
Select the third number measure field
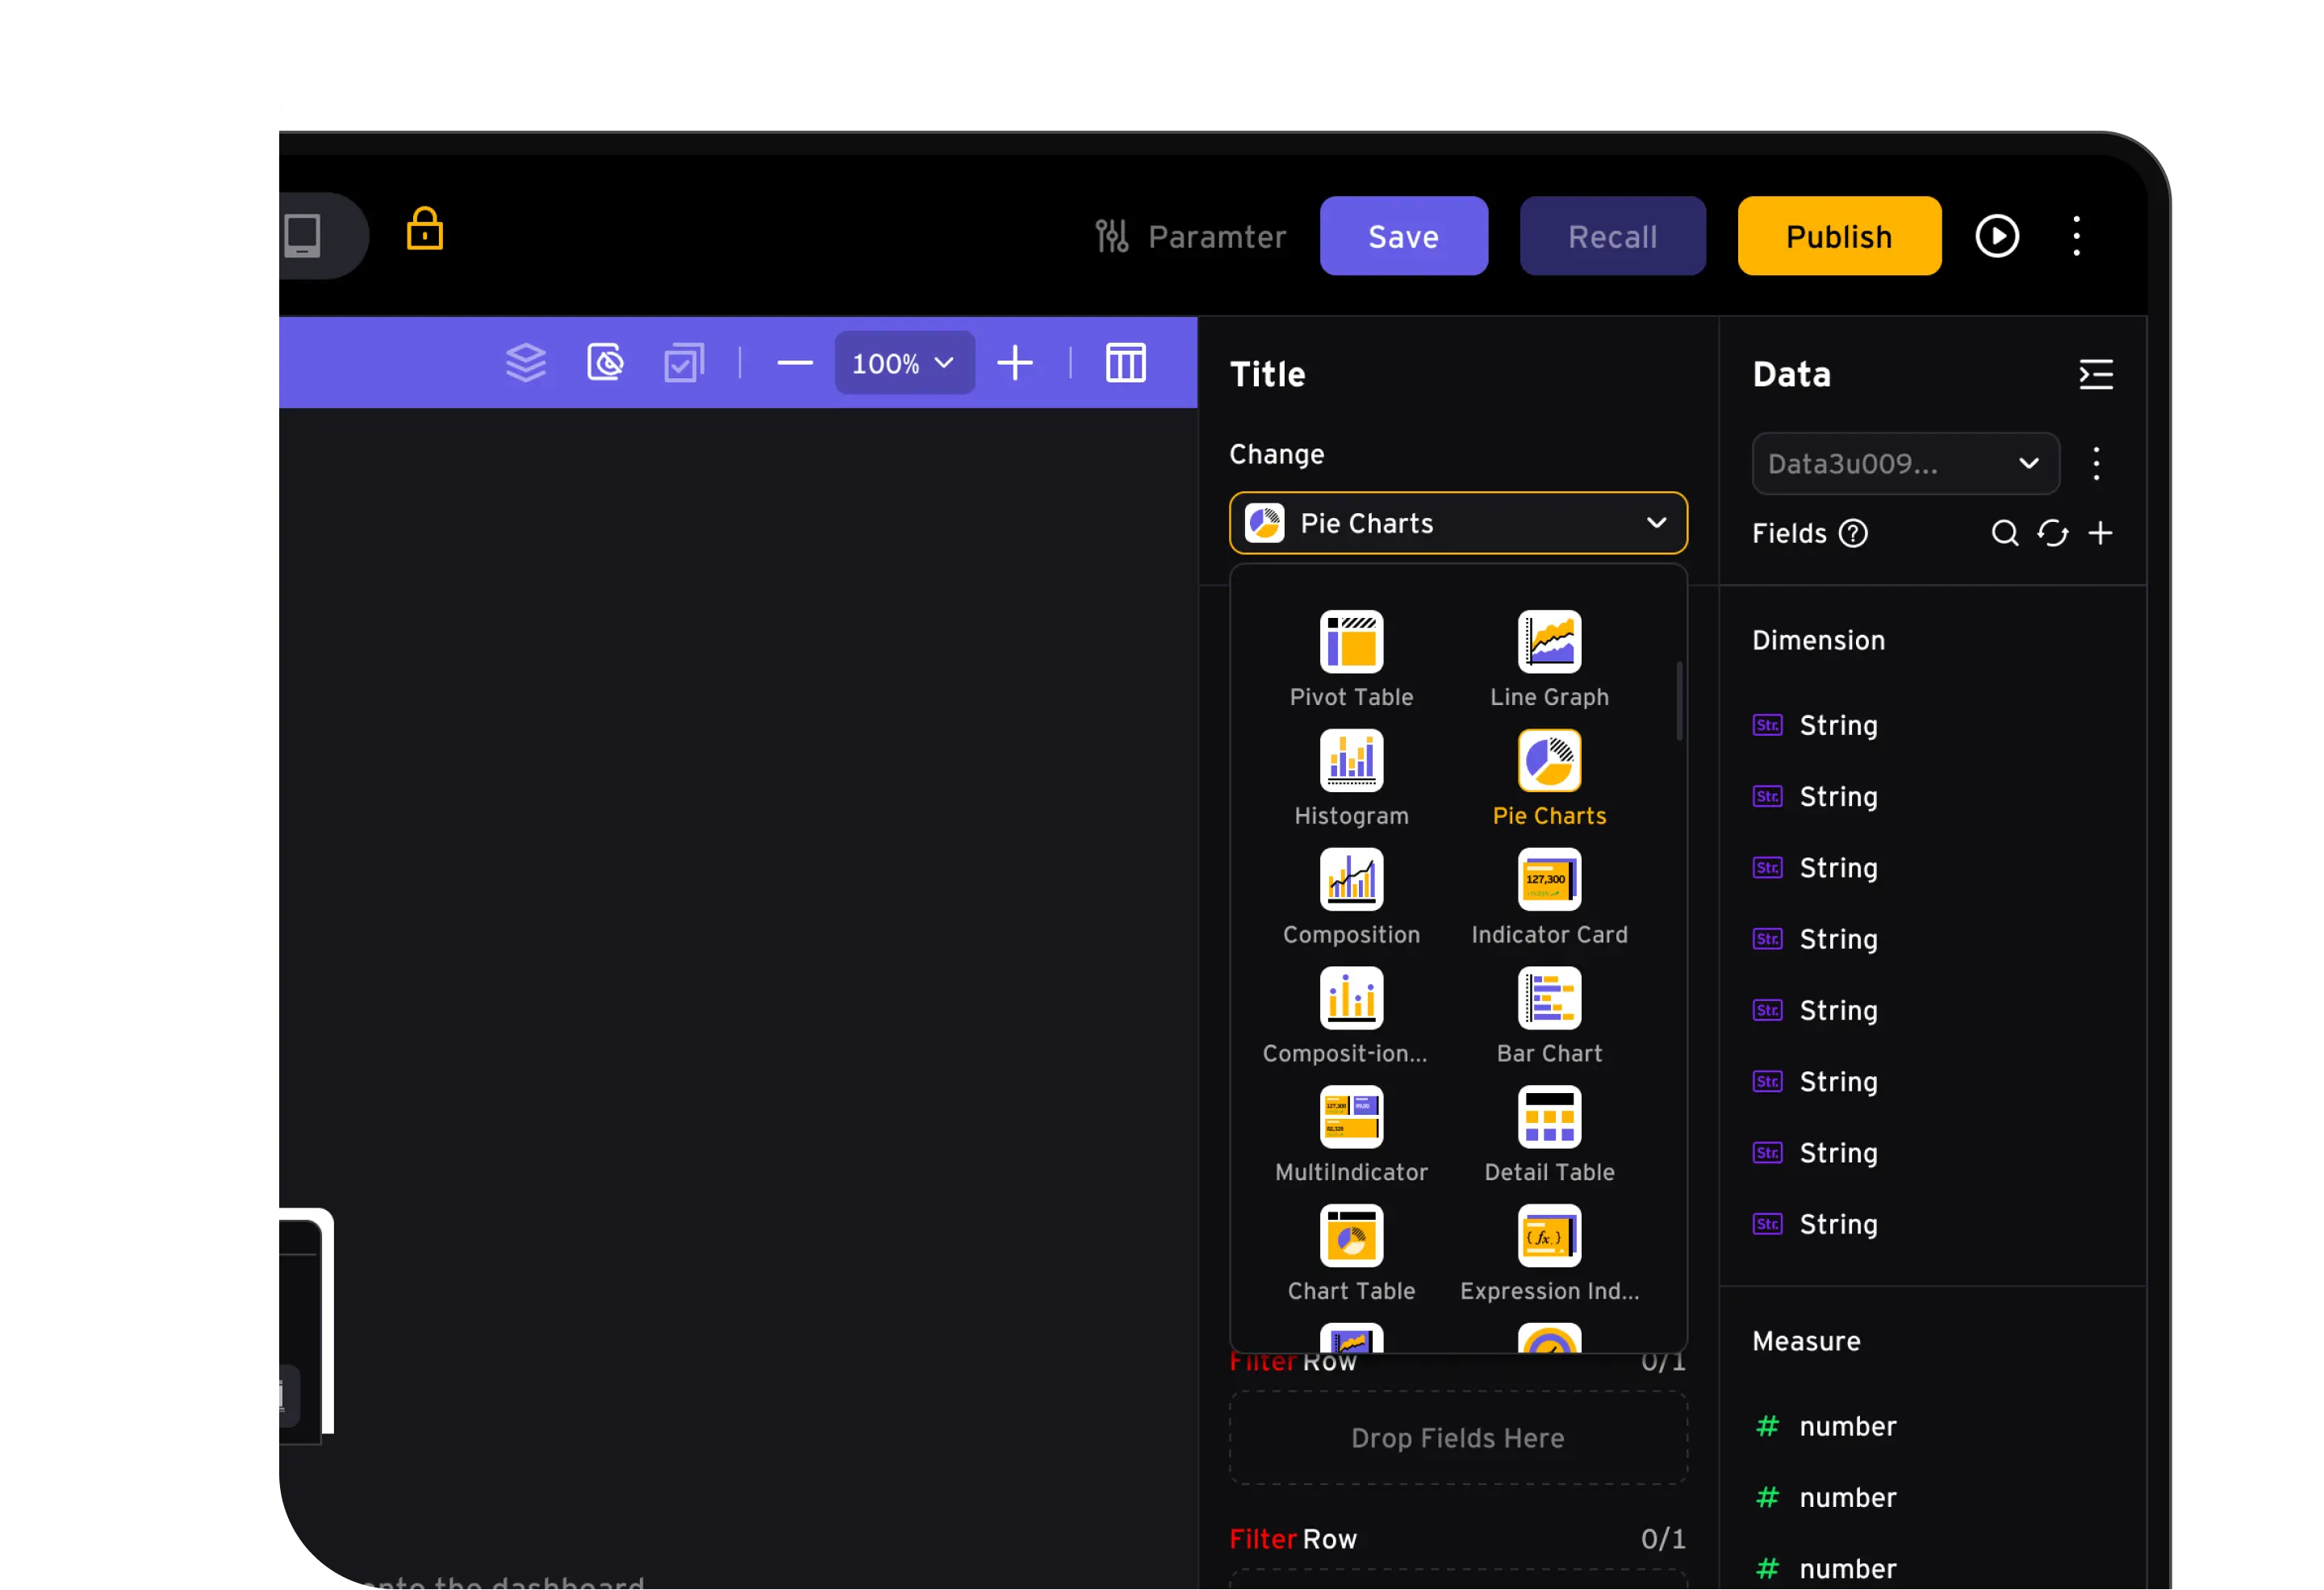tap(1826, 1569)
